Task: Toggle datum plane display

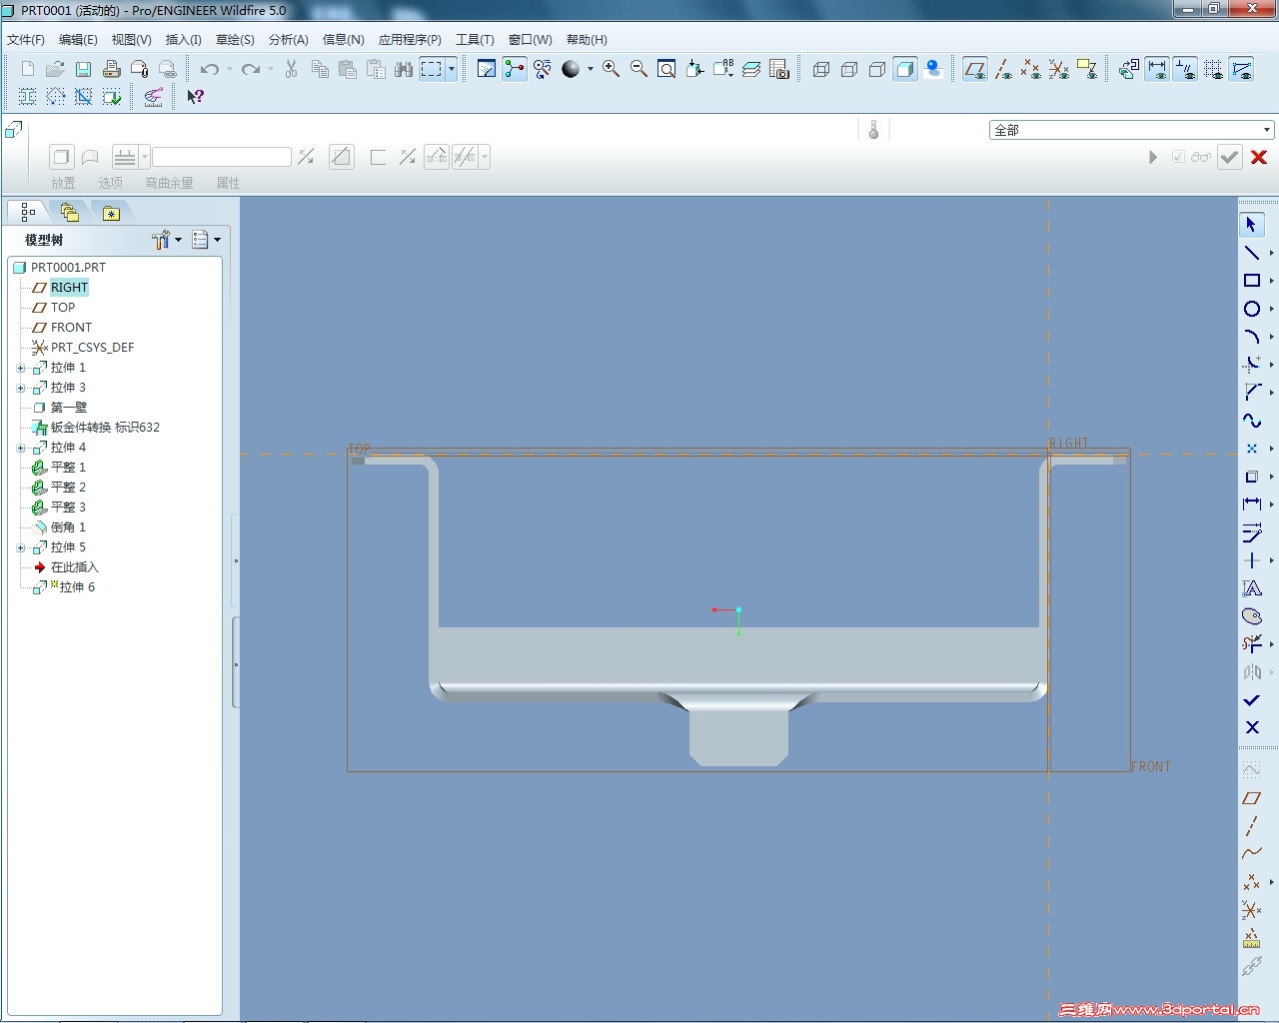Action: pos(975,69)
